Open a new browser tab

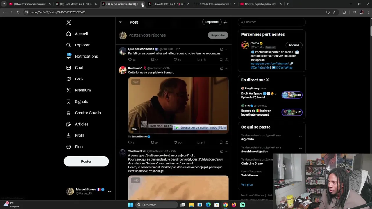pos(288,4)
